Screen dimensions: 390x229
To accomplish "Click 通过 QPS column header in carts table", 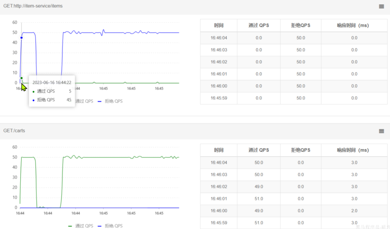I will click(259, 150).
